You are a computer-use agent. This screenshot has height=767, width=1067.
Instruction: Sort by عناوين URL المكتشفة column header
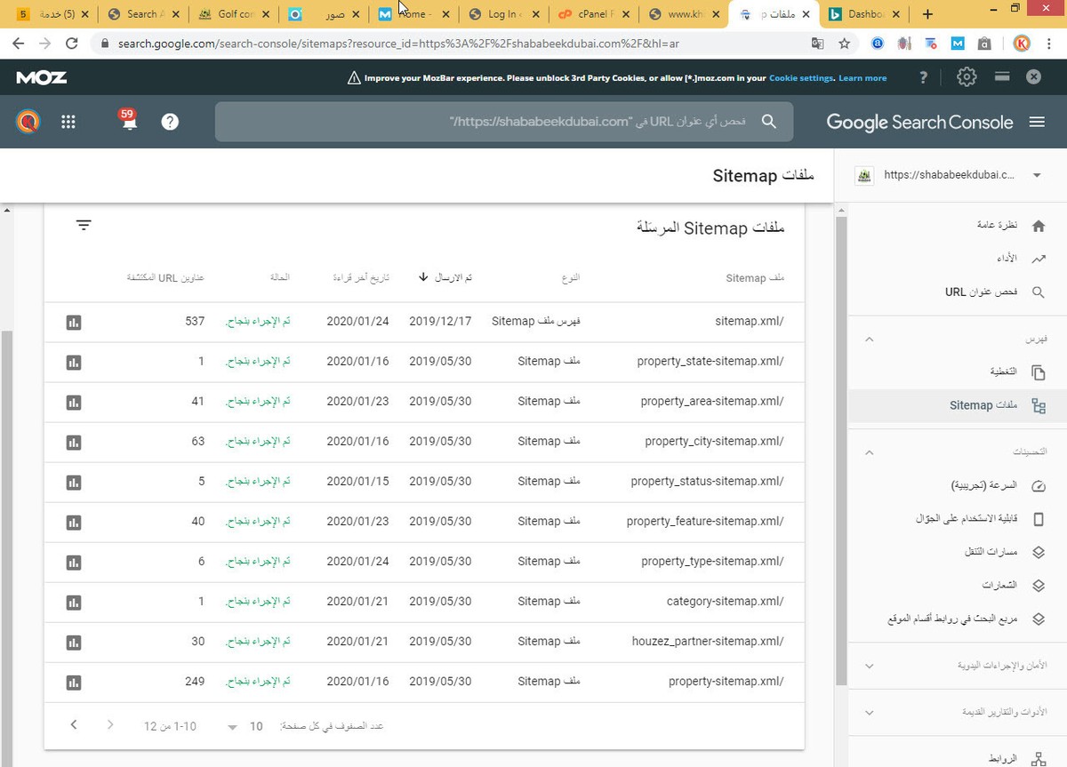point(165,277)
